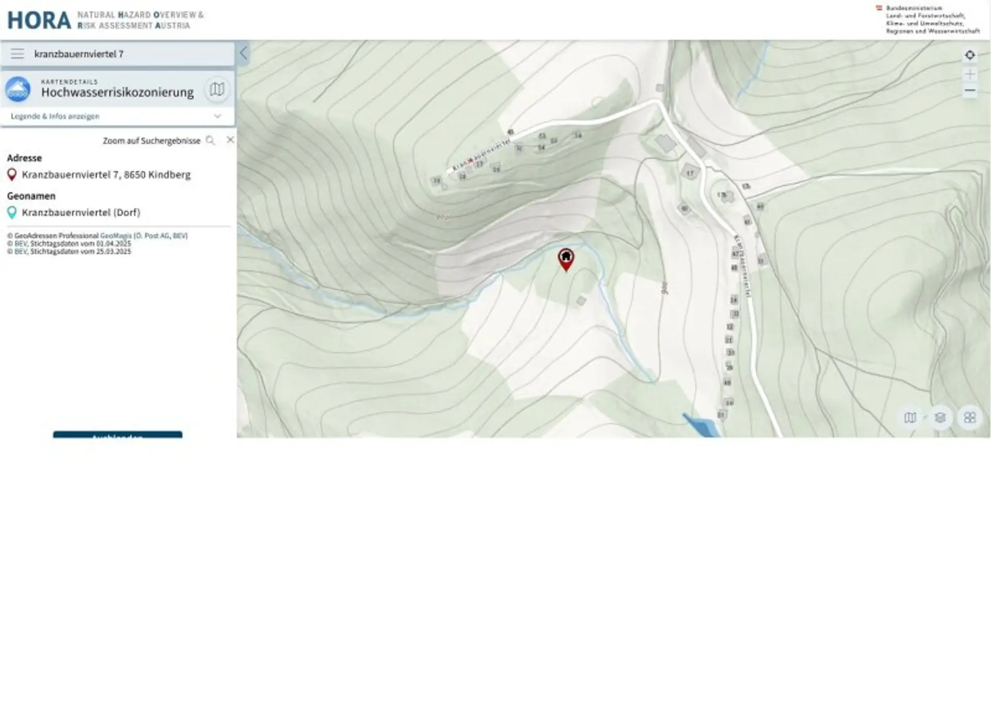Zoom in the map with plus

[970, 74]
